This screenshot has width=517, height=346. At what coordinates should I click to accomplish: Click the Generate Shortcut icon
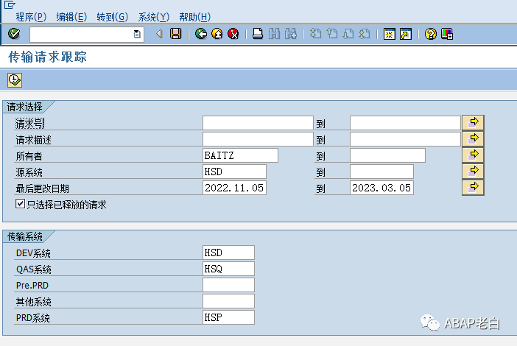[x=406, y=34]
